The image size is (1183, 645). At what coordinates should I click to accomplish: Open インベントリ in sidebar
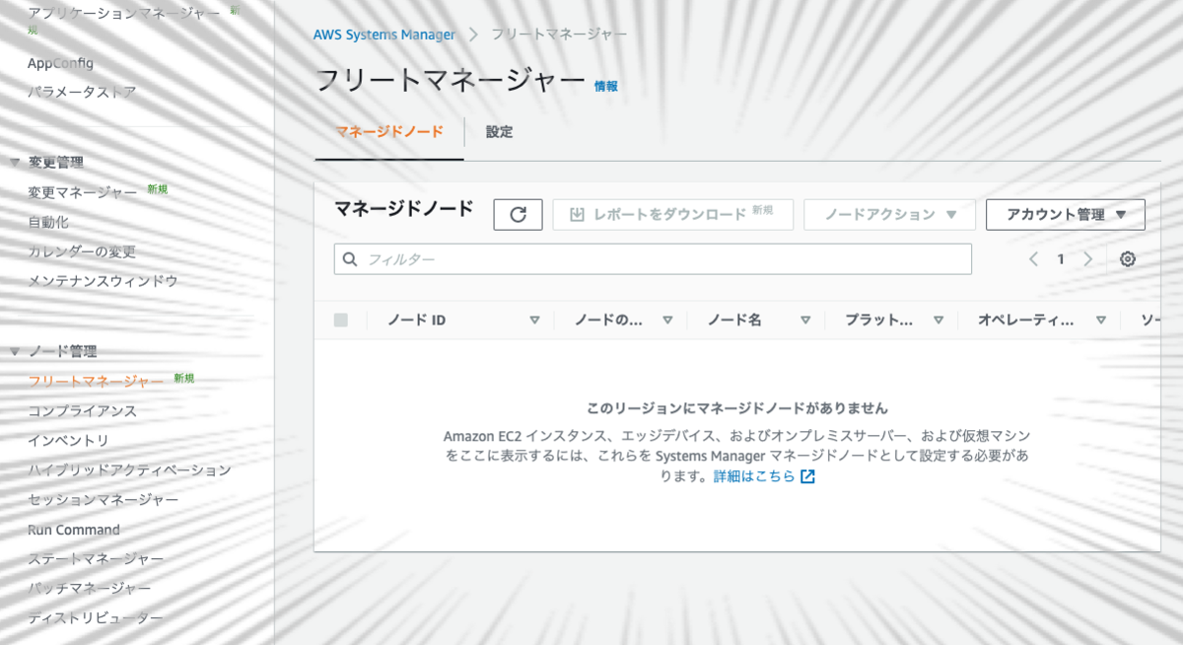(68, 441)
